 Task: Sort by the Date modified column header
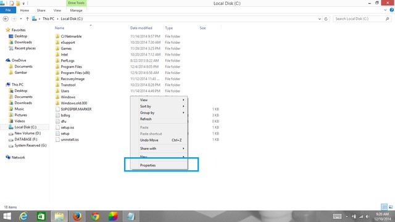(x=141, y=28)
